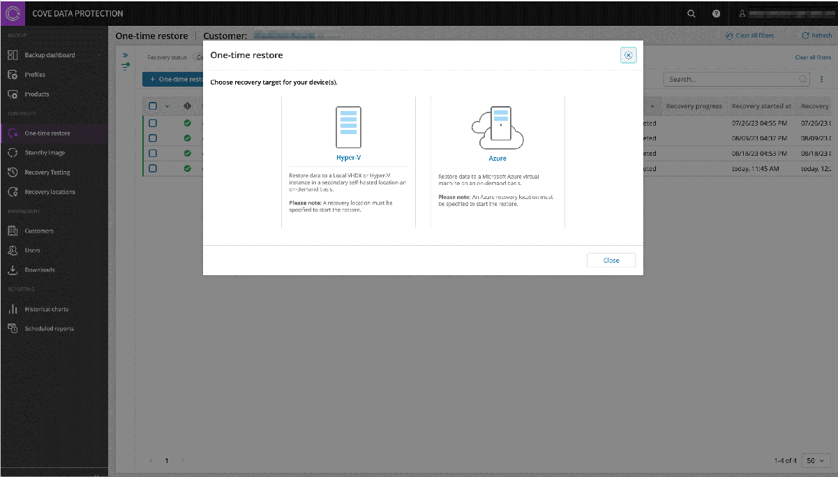Click the Recovery Testing sidebar icon

click(x=13, y=173)
